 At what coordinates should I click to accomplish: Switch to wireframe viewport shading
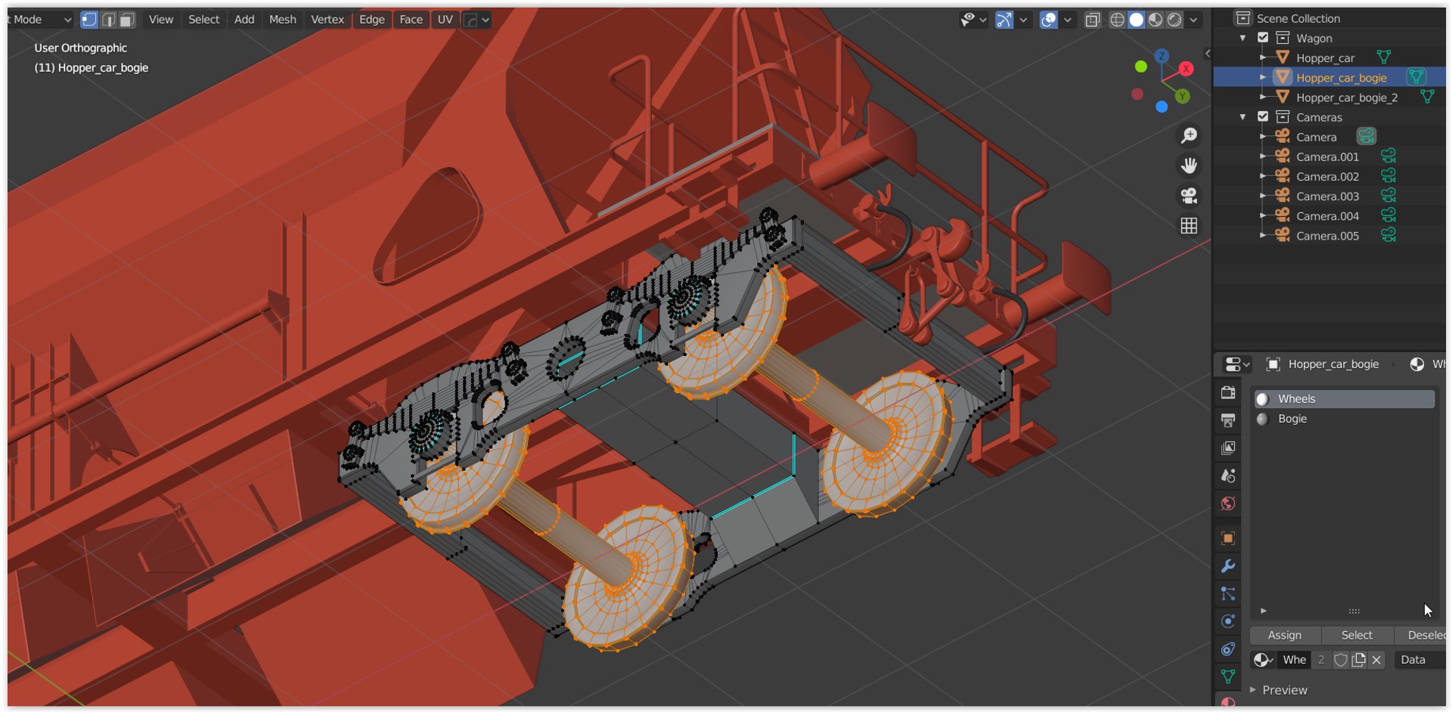pyautogui.click(x=1117, y=20)
